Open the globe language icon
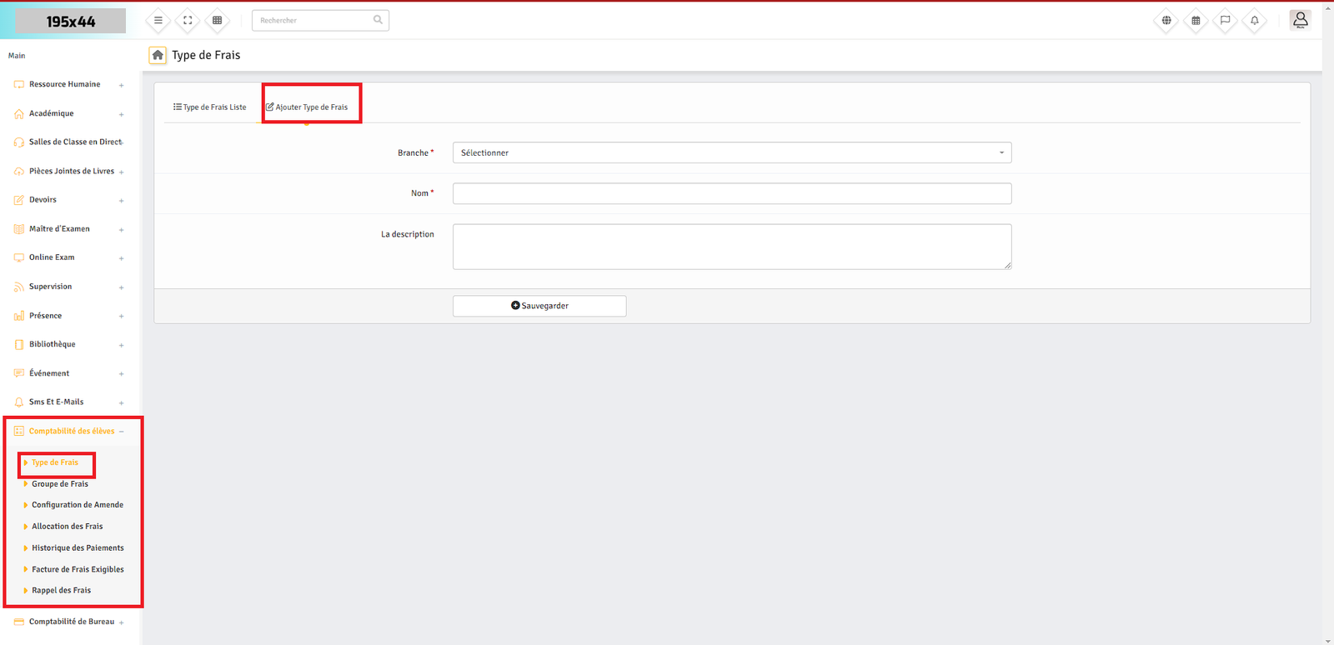 click(1166, 20)
